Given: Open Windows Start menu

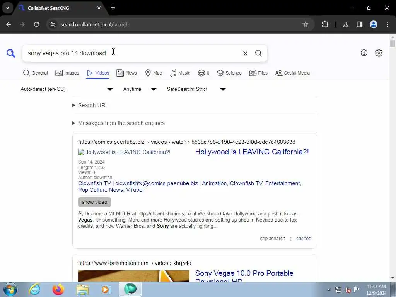Looking at the screenshot, I should (x=10, y=289).
